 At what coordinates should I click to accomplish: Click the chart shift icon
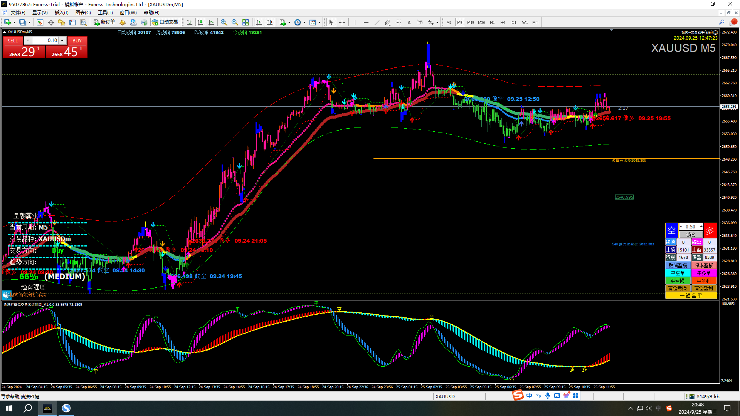click(x=270, y=22)
